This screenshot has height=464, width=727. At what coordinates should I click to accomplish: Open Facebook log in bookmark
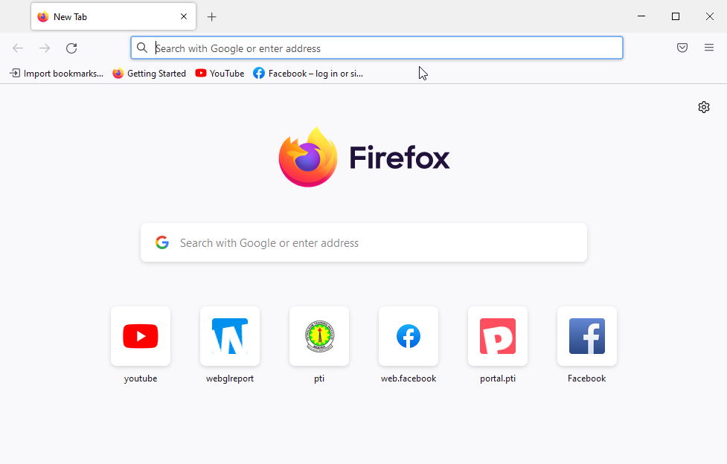tap(308, 73)
